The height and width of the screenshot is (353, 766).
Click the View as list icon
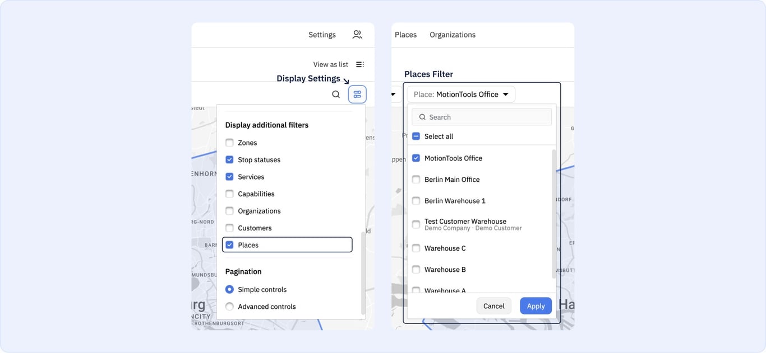[360, 64]
